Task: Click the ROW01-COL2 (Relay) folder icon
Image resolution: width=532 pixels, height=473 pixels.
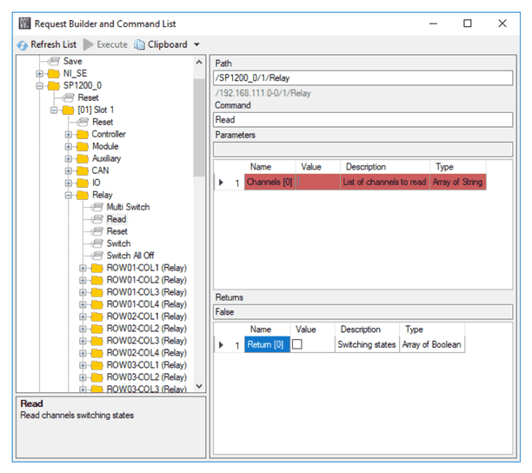Action: 97,280
